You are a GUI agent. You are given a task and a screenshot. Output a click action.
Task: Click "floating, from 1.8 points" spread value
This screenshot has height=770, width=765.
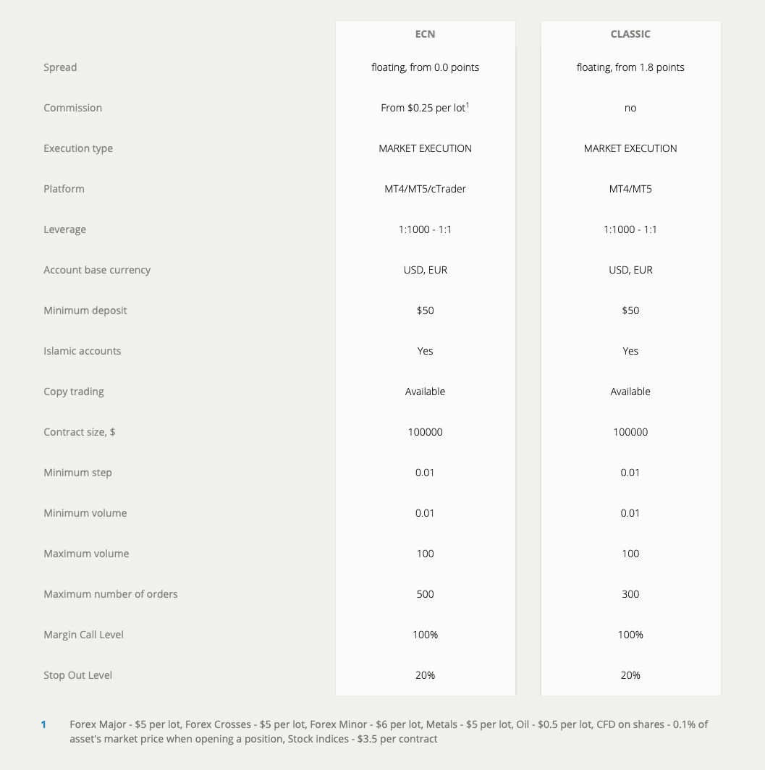coord(630,67)
